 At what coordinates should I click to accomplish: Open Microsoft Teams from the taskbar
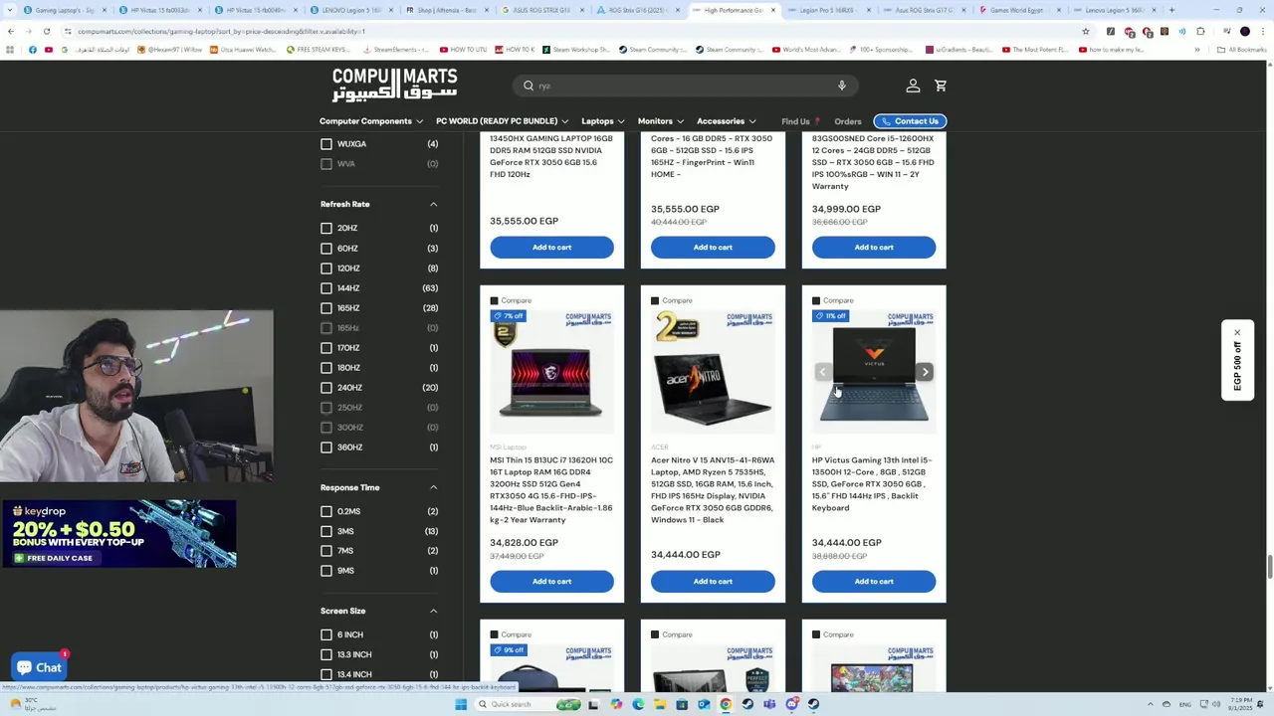pyautogui.click(x=769, y=704)
